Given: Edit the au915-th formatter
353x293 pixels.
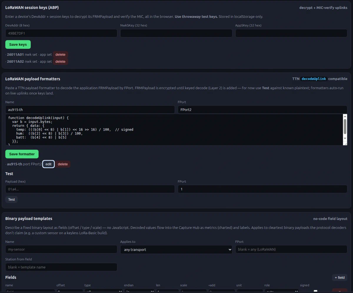Looking at the screenshot, I should 49,164.
